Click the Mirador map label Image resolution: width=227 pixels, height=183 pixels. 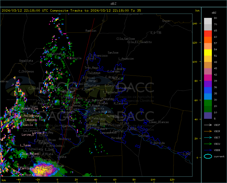(x=116, y=138)
